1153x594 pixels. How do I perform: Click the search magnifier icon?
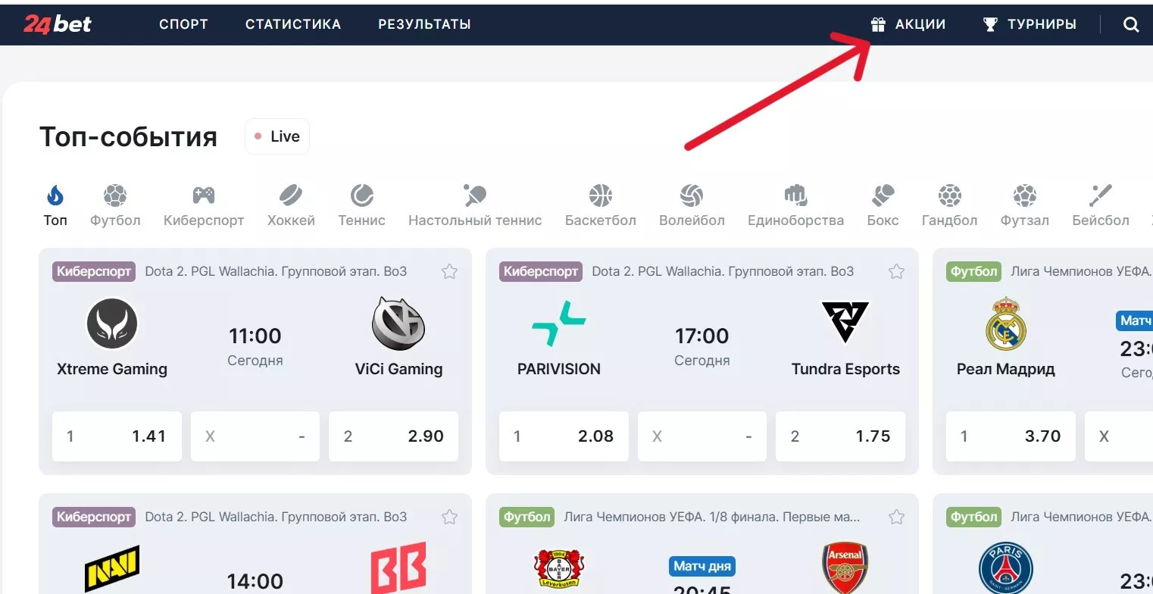[x=1130, y=24]
